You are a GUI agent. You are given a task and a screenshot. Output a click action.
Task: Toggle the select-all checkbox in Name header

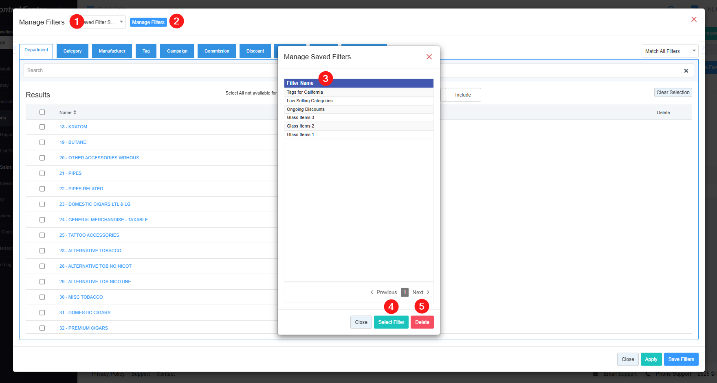[42, 112]
